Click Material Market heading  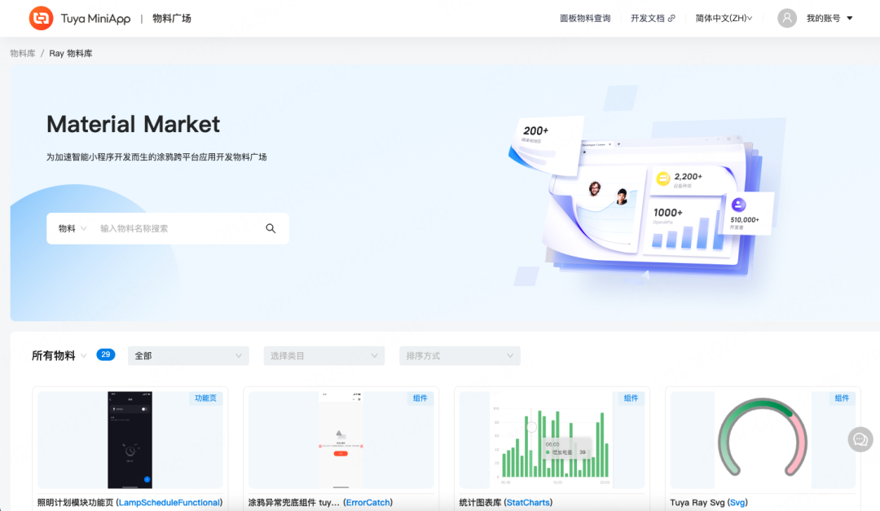[x=133, y=124]
